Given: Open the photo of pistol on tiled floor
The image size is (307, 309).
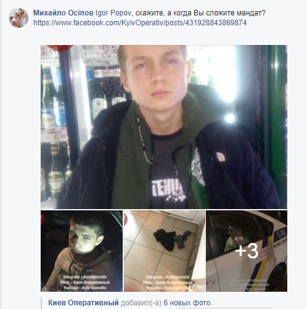Looking at the screenshot, I should point(165,251).
